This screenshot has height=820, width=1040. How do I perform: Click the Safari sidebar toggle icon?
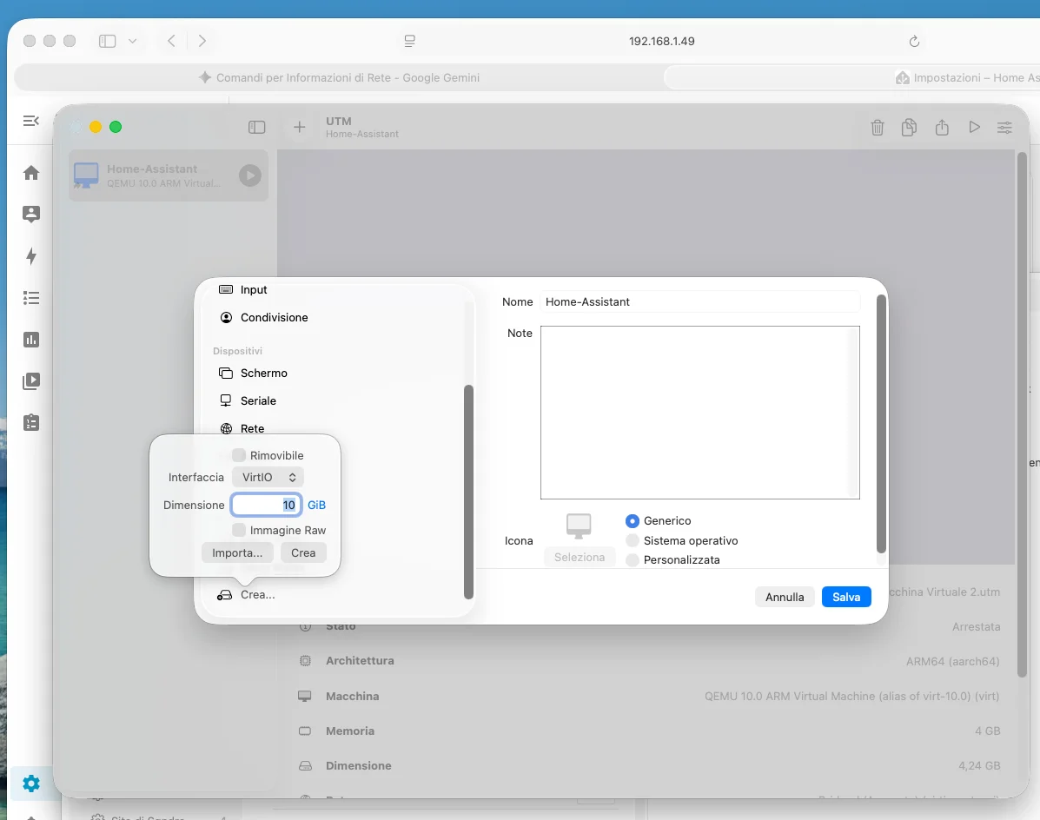pyautogui.click(x=108, y=41)
